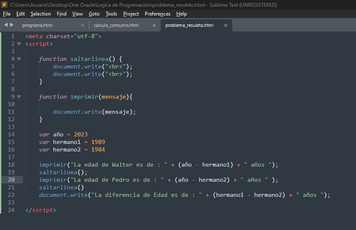Click saltarlinea() call on line 21
The height and width of the screenshot is (230, 356).
click(x=61, y=188)
